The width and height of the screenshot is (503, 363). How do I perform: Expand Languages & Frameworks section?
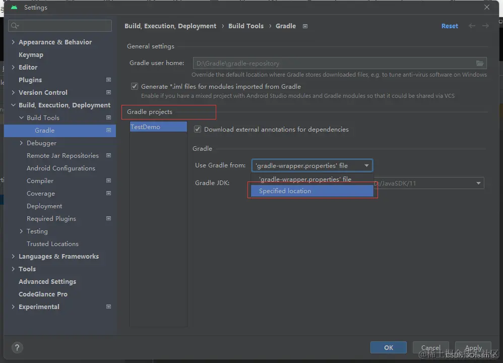13,257
